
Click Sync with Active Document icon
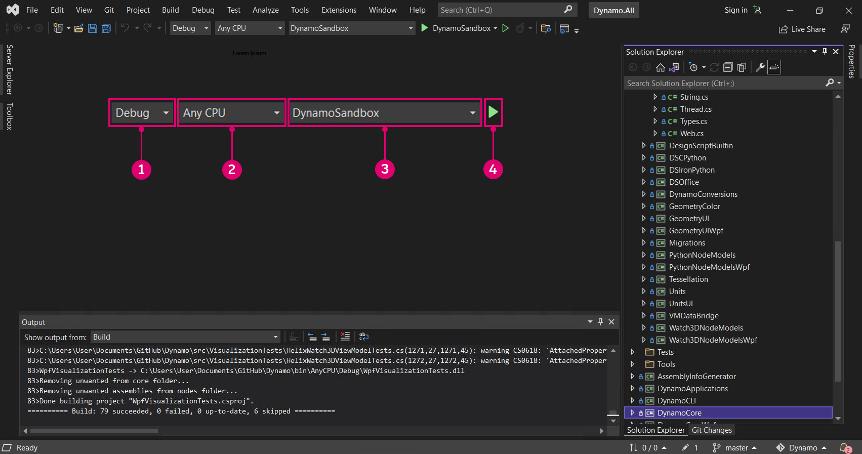pos(714,67)
